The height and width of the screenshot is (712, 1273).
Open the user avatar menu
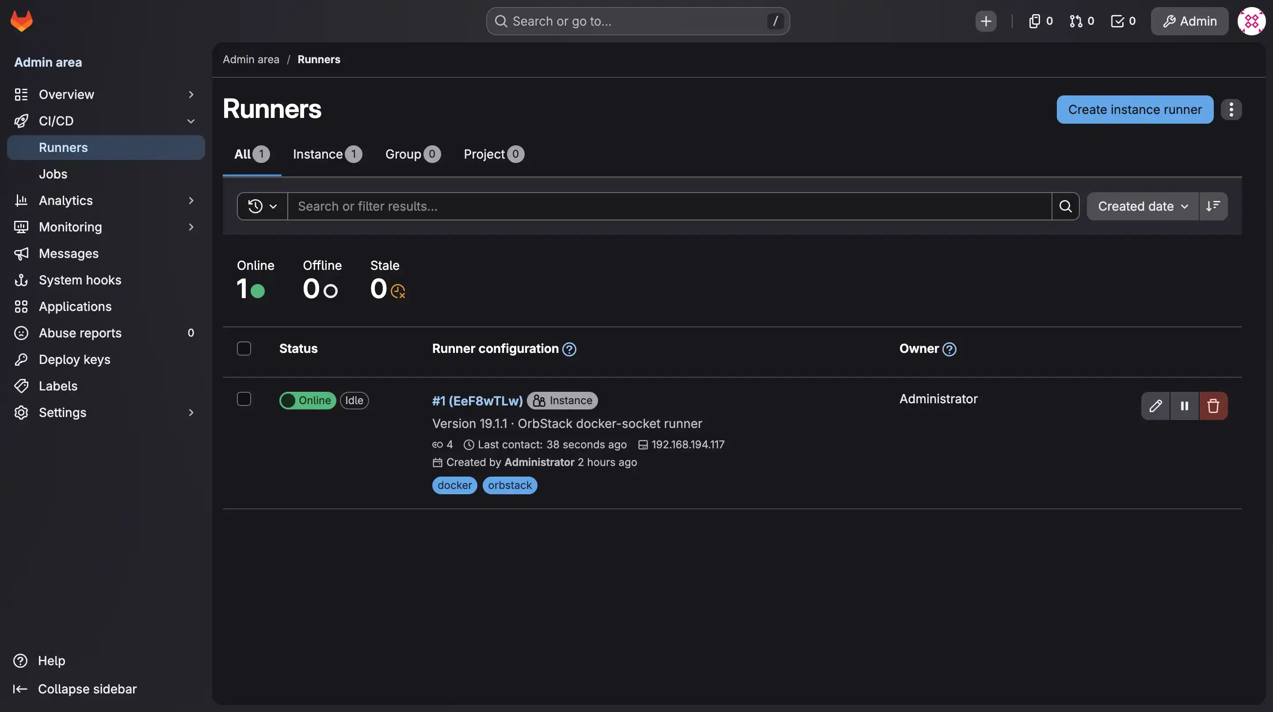(1251, 21)
